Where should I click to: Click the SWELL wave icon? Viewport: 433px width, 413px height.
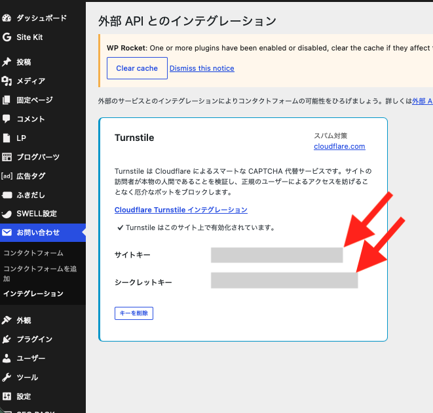click(7, 214)
